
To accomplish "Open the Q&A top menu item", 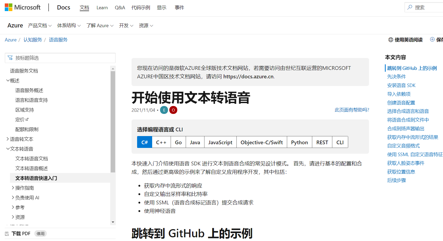I will tap(120, 8).
